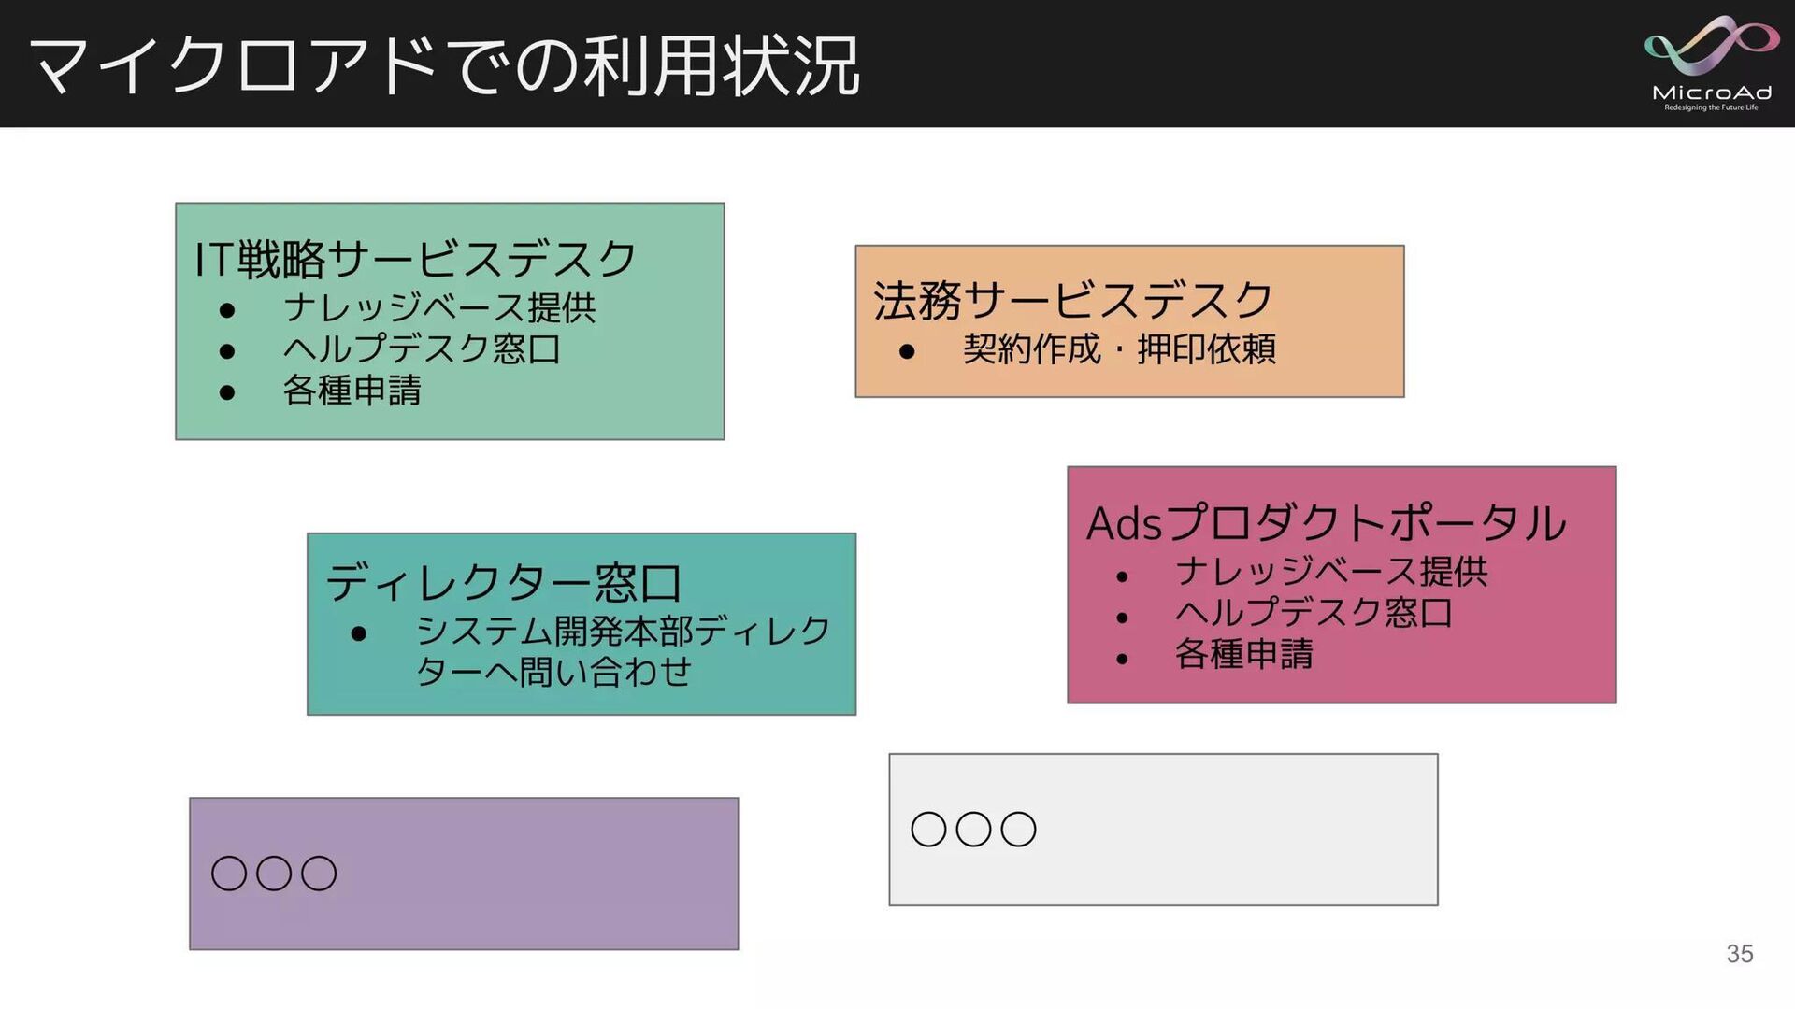Click the 契約作成・押印依頼 bullet text
The image size is (1795, 1009).
tap(1119, 348)
